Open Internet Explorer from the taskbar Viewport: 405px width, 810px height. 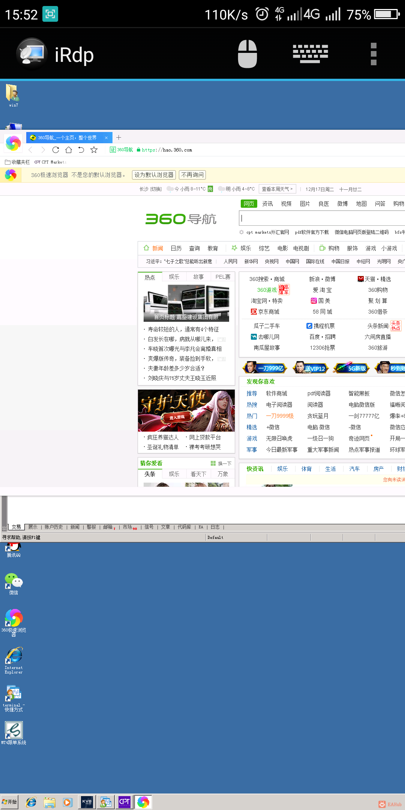pyautogui.click(x=31, y=802)
